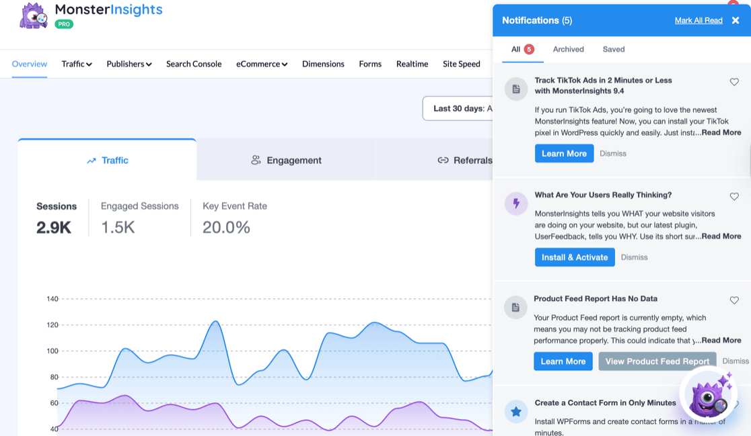Switch to the Engagement chart tab
The height and width of the screenshot is (436, 751).
[286, 160]
